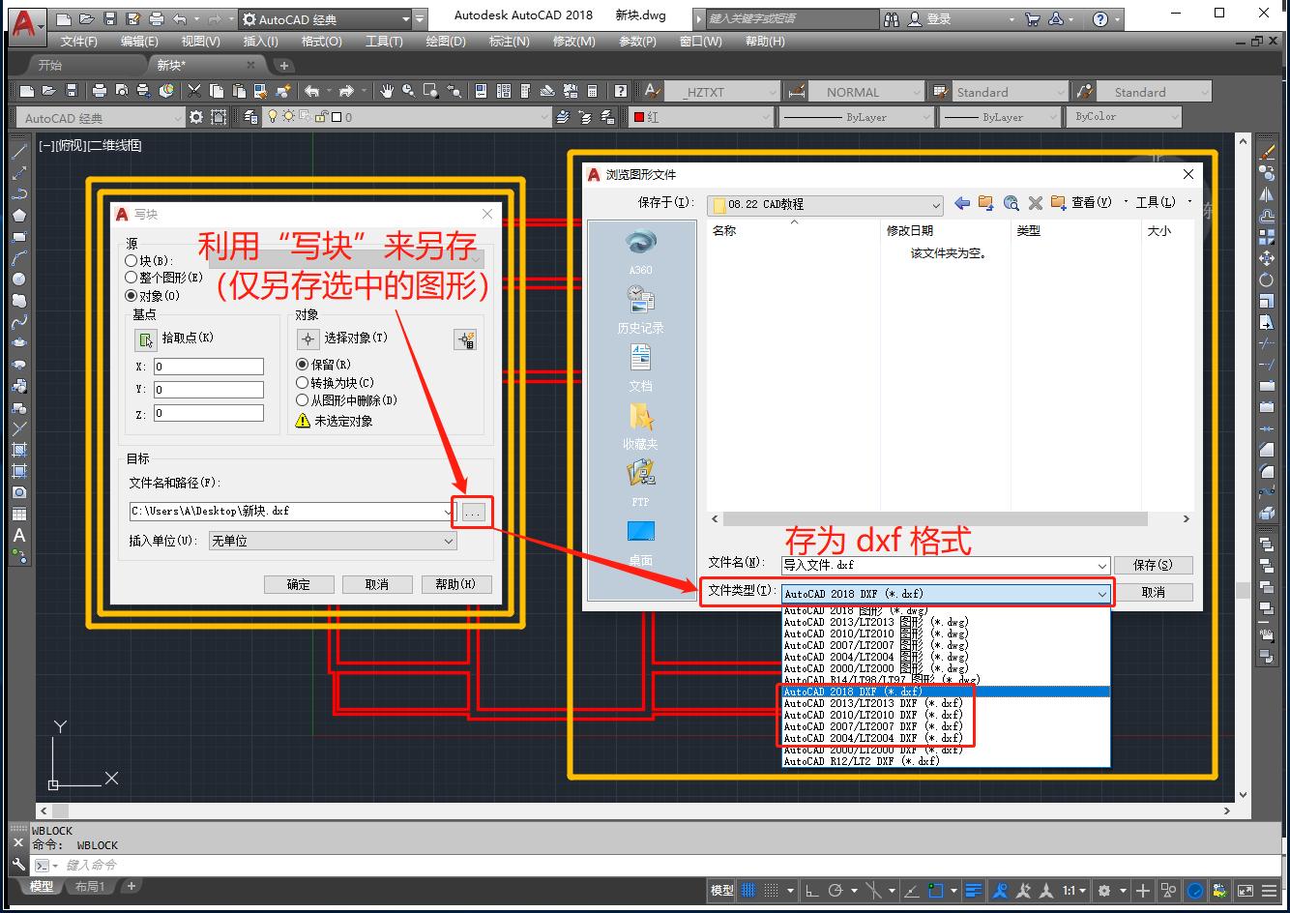Viewport: 1290px width, 913px height.
Task: Click the Customization menu icon in the status bar
Action: (x=1269, y=891)
